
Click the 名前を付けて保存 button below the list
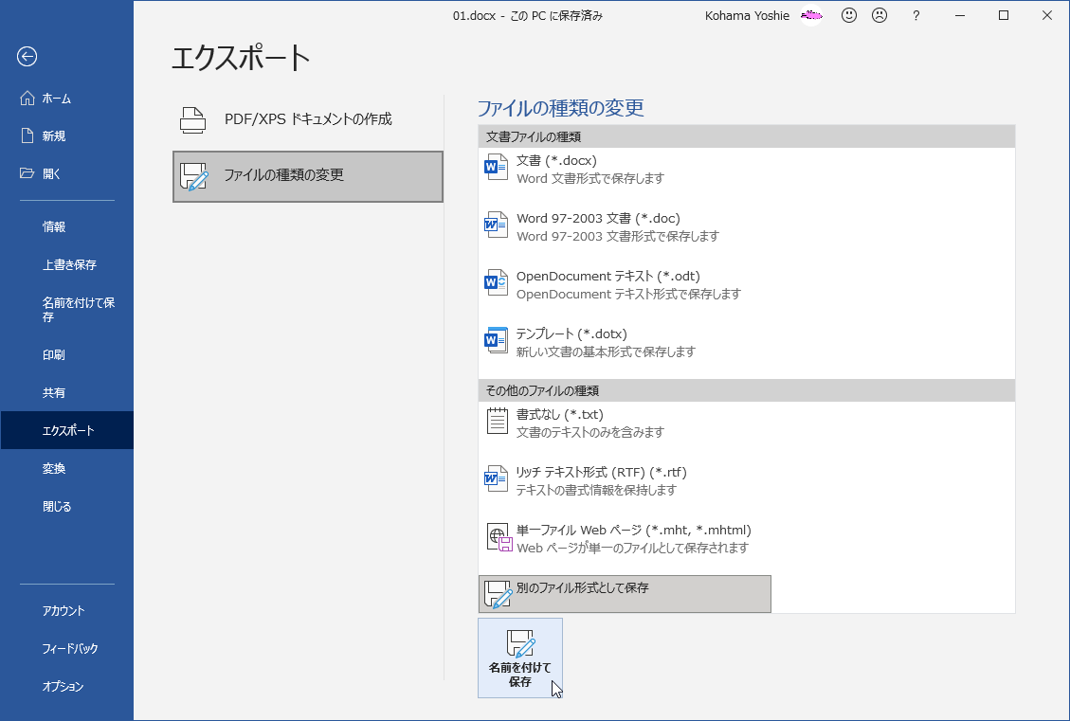520,658
